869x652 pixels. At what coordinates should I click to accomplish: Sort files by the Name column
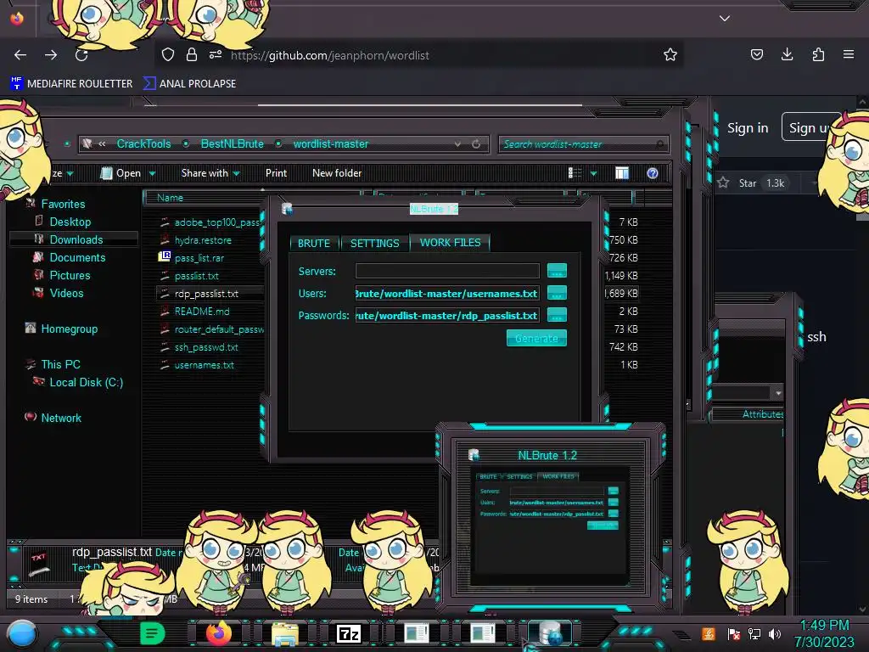pyautogui.click(x=170, y=197)
